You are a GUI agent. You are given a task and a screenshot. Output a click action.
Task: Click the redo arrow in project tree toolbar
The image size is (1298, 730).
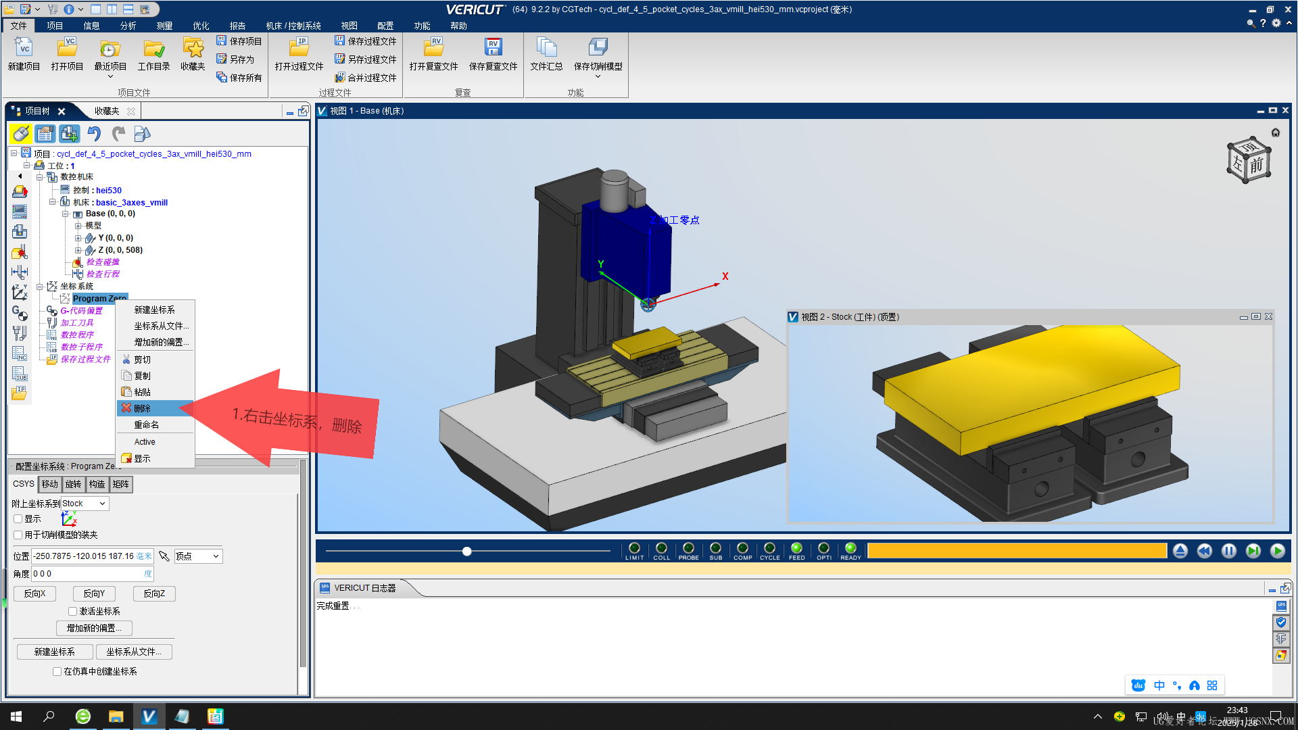click(x=118, y=134)
